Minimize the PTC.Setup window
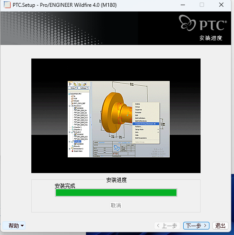This screenshot has height=235, width=234. 183,5
